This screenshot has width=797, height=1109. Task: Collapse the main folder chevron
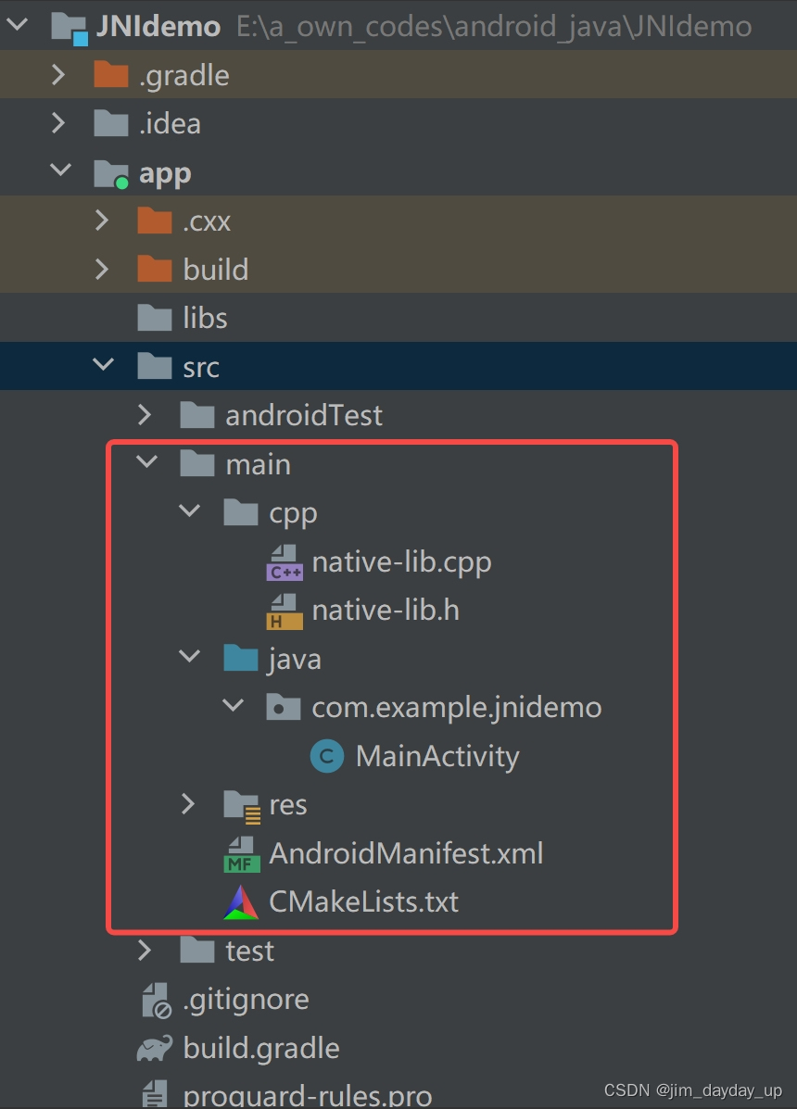(146, 462)
